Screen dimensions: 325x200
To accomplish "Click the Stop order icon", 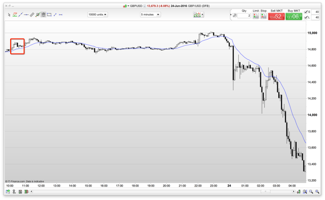I will point(263,17).
